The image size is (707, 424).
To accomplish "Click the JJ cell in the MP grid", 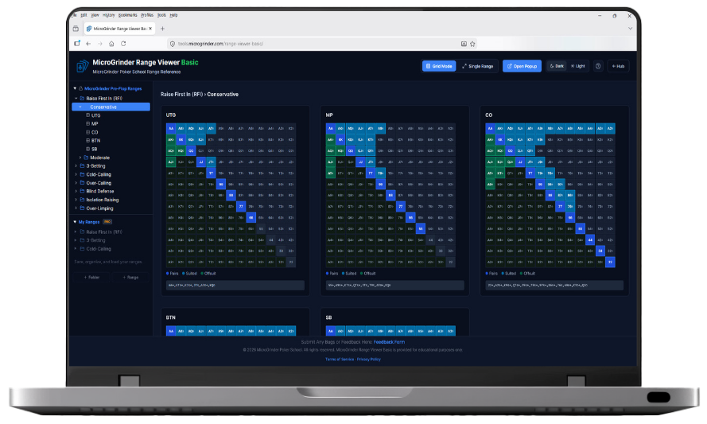I will point(360,162).
